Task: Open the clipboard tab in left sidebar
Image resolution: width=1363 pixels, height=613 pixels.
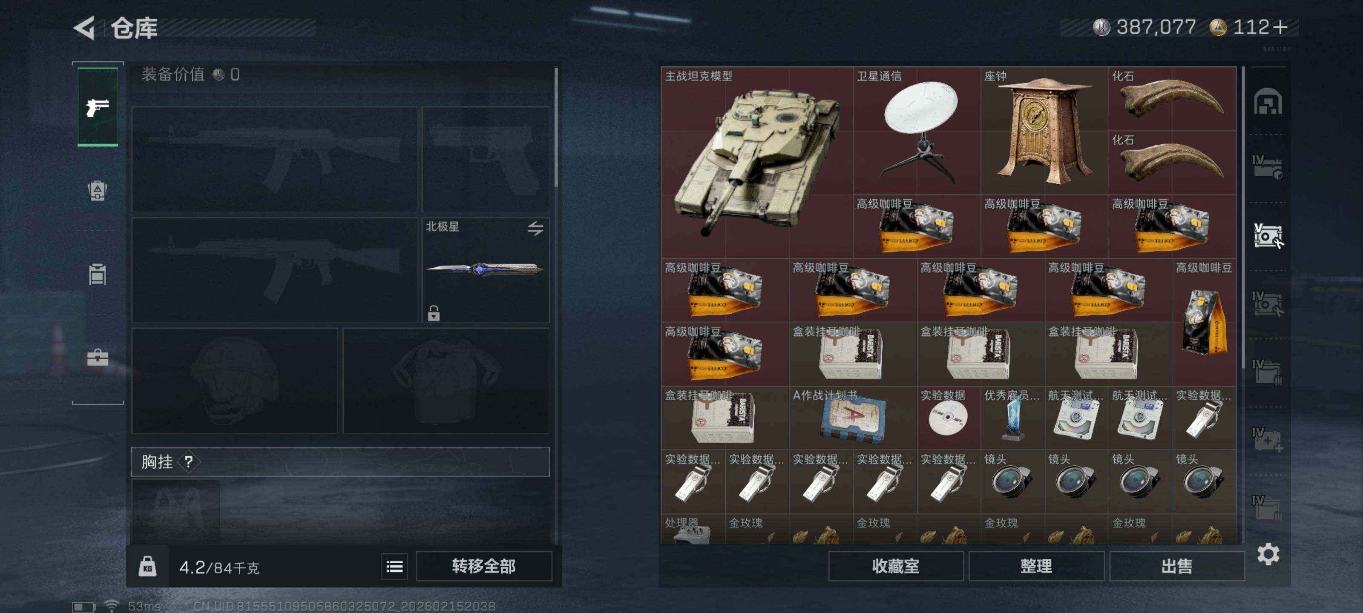Action: 98,274
